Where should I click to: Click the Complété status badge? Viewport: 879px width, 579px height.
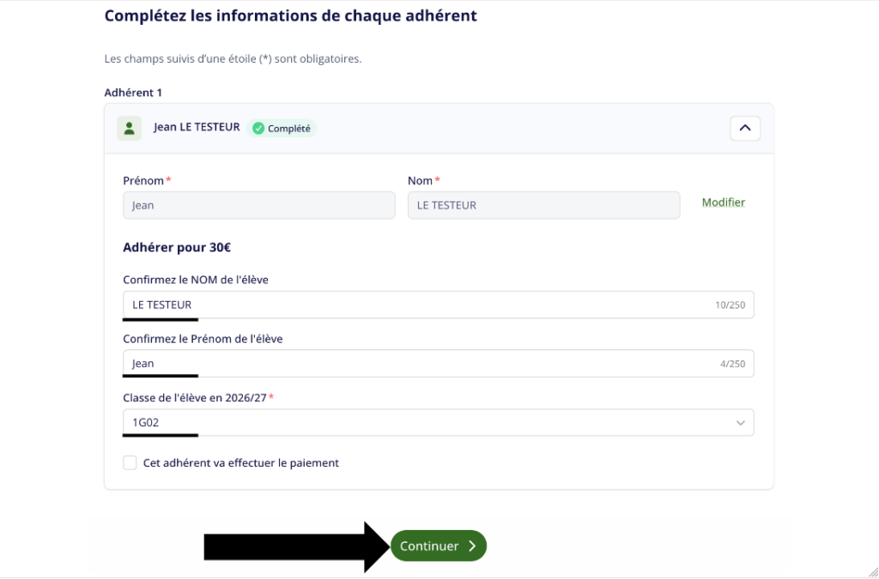[x=282, y=128]
